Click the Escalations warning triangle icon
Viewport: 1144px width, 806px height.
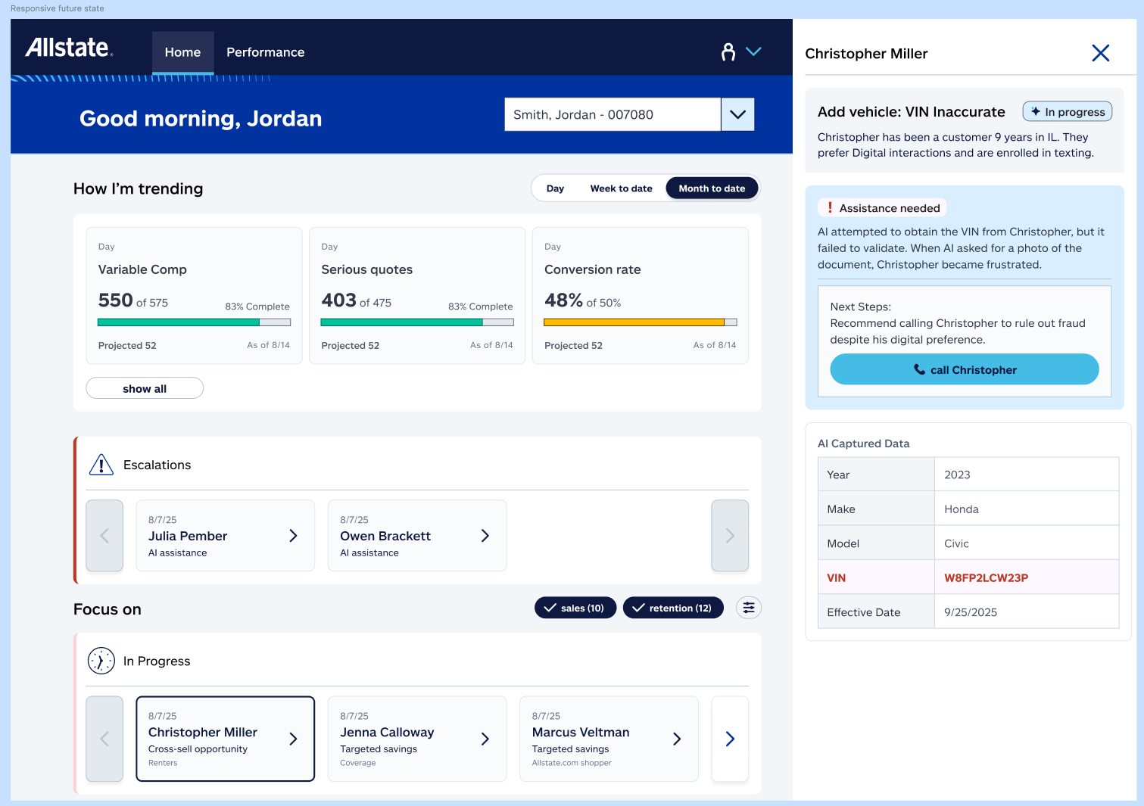tap(101, 465)
